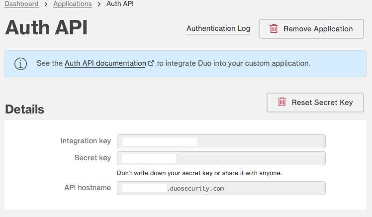This screenshot has height=217, width=372.
Task: Click the trash icon on Reset Secret Key
Action: click(x=282, y=102)
